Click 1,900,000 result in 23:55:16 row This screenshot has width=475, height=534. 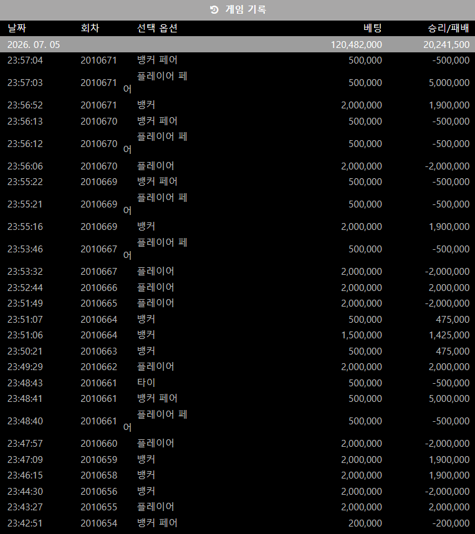[x=449, y=227]
